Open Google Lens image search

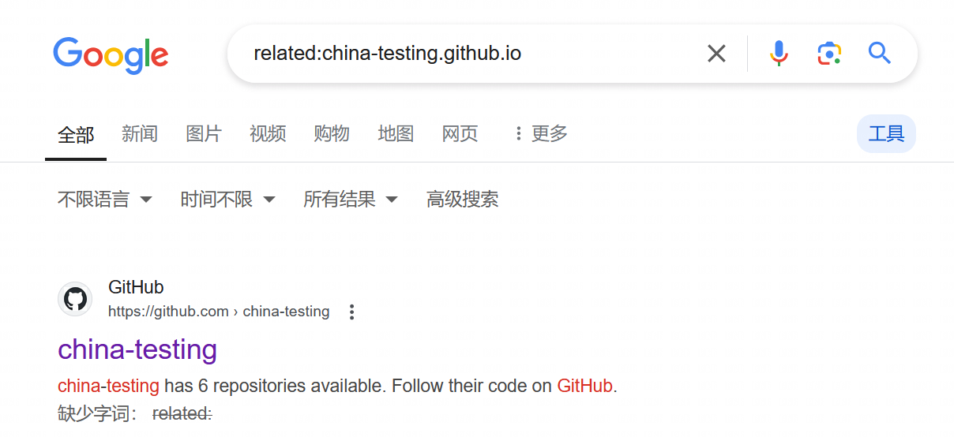[x=828, y=54]
